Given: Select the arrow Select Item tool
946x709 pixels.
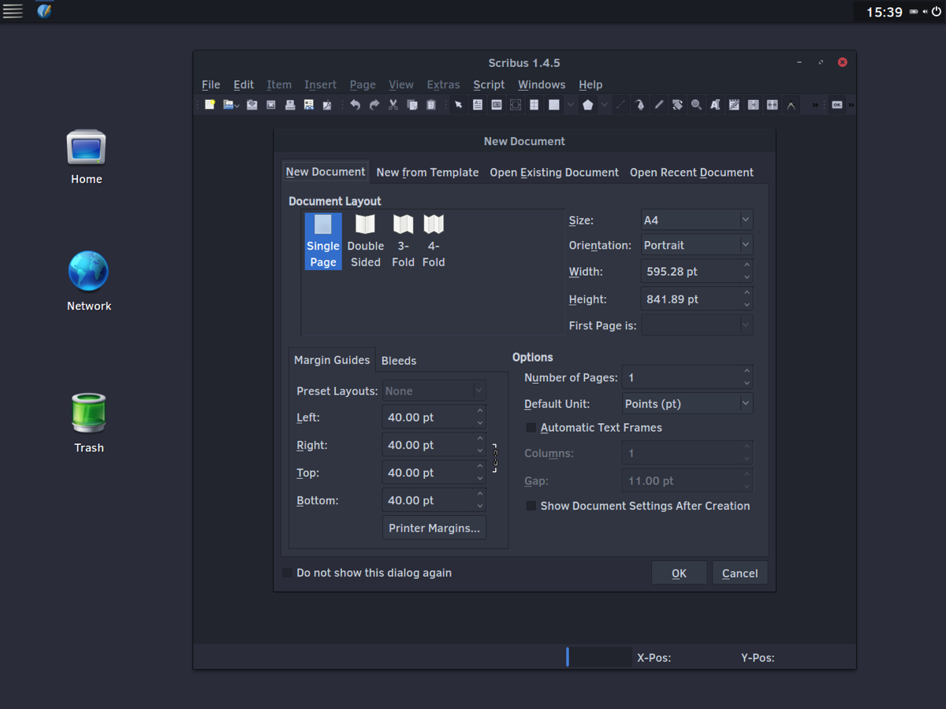Looking at the screenshot, I should click(458, 105).
